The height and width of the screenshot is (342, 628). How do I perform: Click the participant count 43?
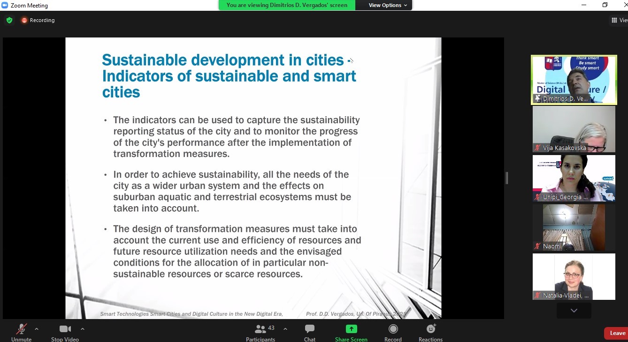[x=271, y=328]
